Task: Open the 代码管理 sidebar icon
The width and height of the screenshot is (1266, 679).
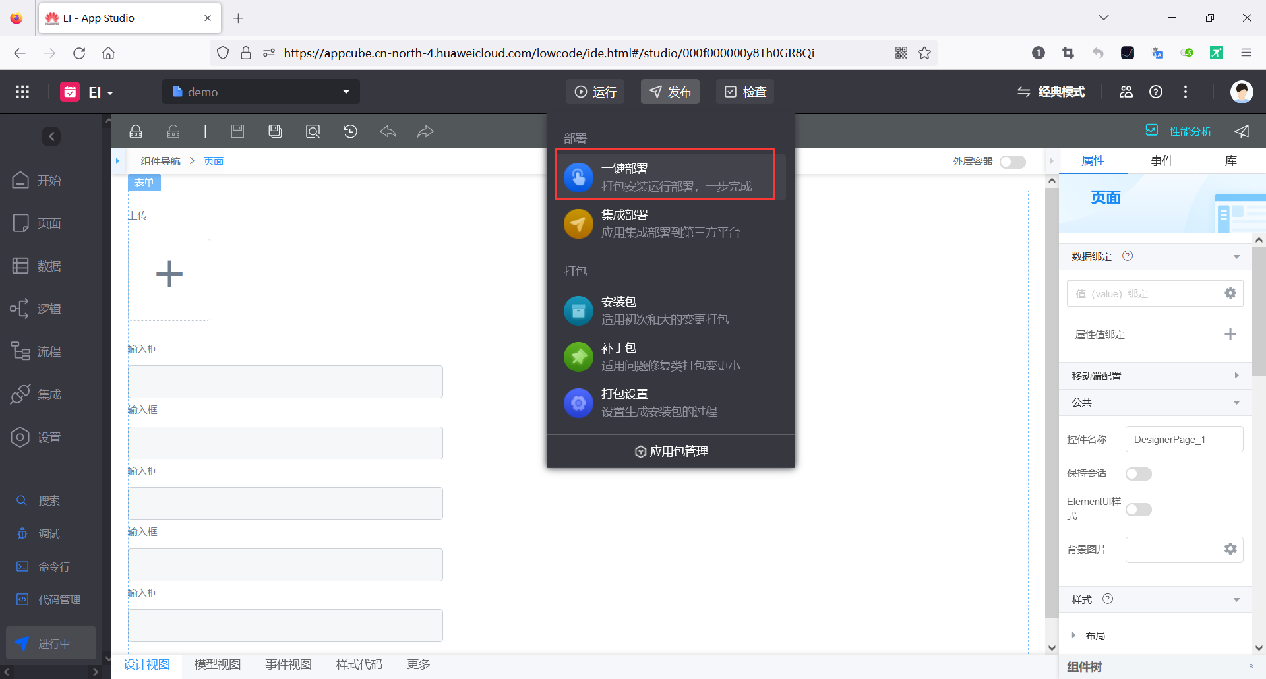Action: point(47,599)
